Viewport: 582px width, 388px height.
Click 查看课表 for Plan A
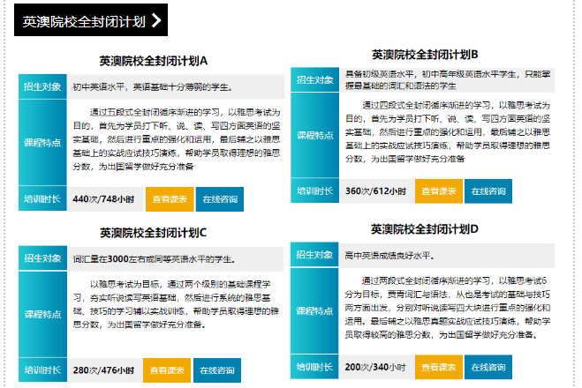tap(168, 199)
